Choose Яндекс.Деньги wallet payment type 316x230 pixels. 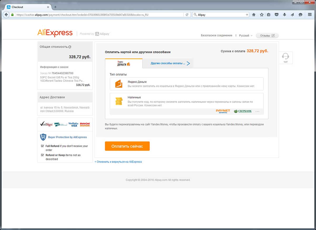187,84
